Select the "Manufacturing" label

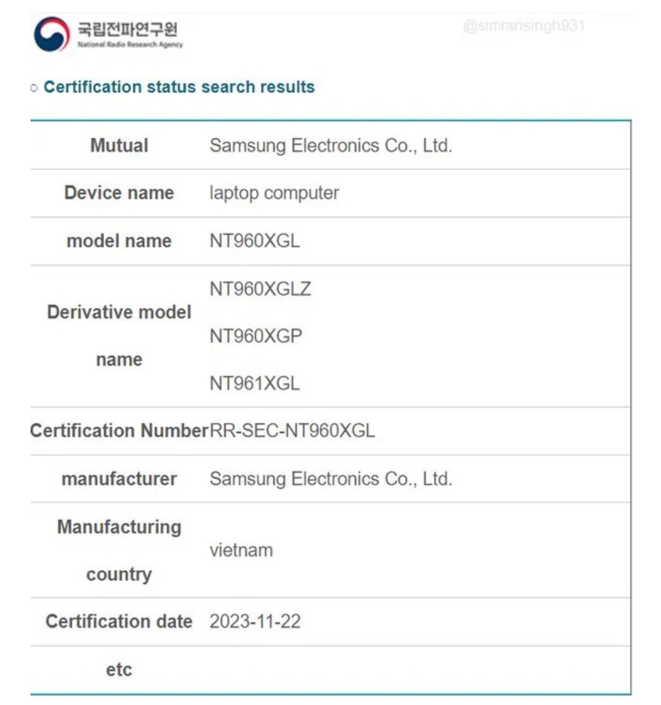pyautogui.click(x=119, y=527)
